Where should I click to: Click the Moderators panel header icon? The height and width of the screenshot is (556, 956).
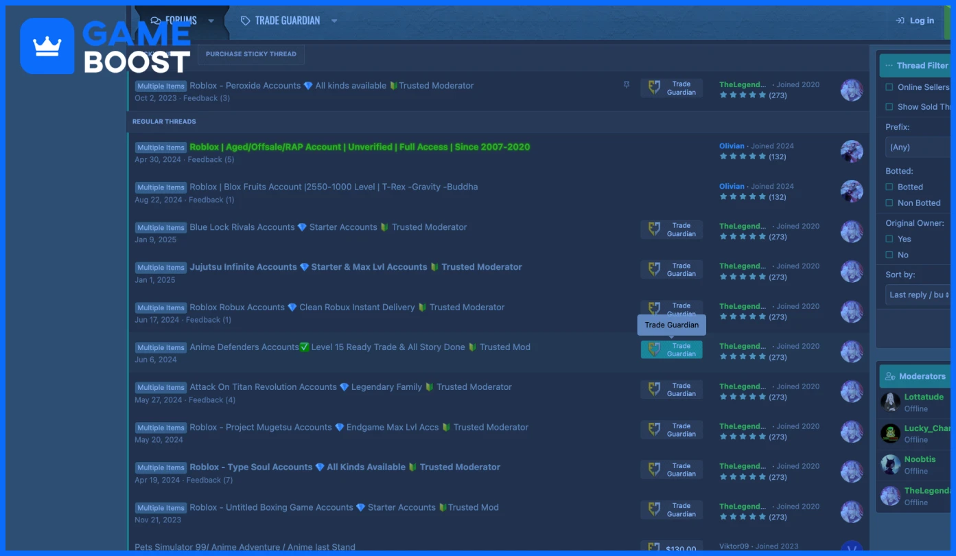pyautogui.click(x=890, y=376)
